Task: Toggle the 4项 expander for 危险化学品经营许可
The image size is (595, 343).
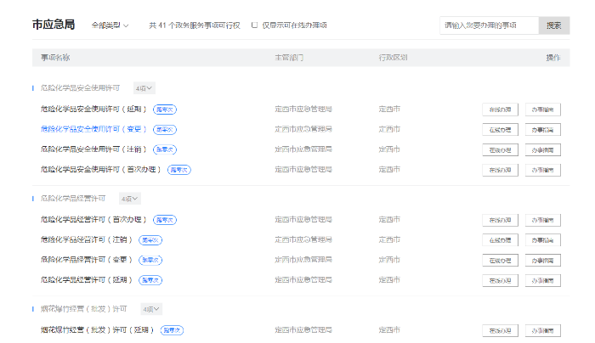Action: (129, 199)
